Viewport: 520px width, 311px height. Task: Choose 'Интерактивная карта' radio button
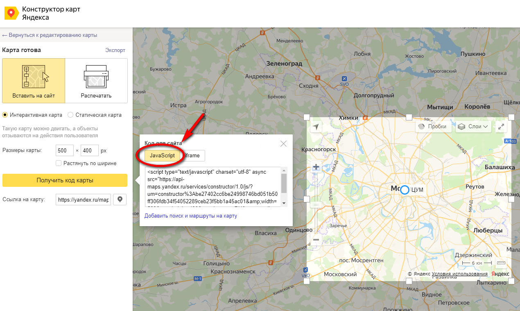click(5, 115)
